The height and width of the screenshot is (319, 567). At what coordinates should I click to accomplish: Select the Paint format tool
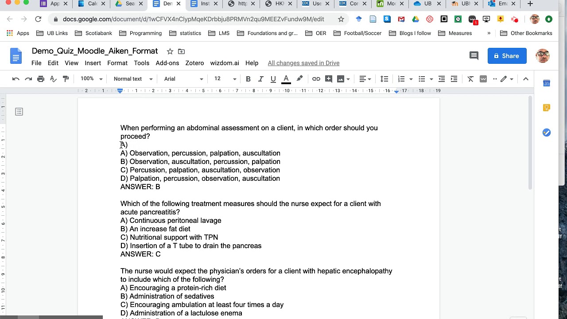[66, 79]
